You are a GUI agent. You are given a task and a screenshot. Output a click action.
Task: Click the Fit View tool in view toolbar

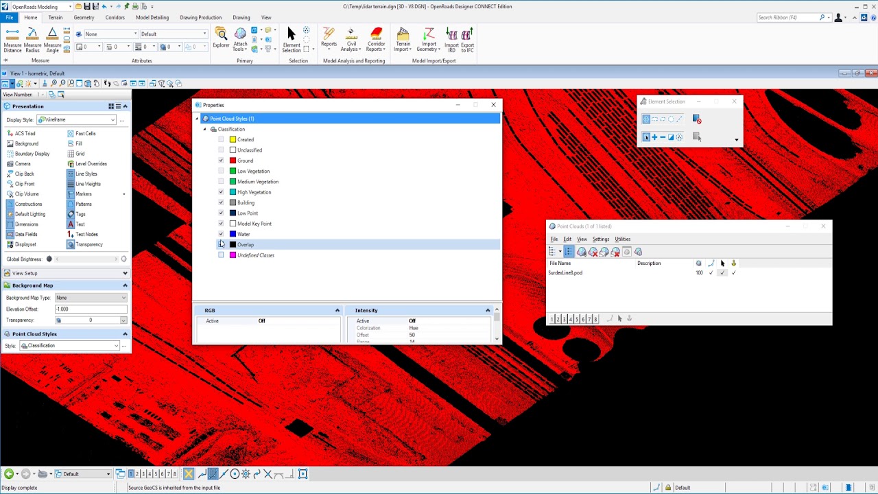tap(79, 84)
